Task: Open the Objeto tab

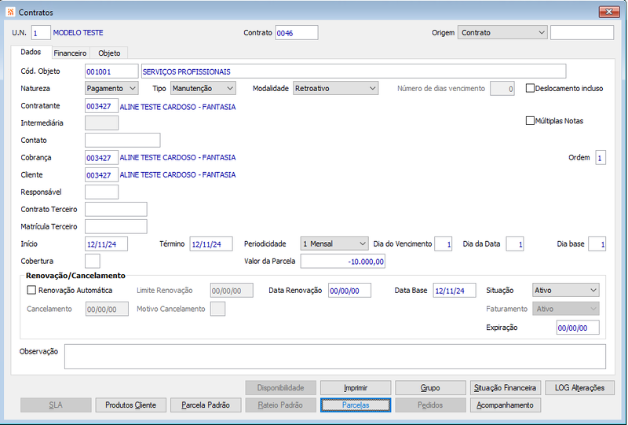Action: [x=109, y=53]
